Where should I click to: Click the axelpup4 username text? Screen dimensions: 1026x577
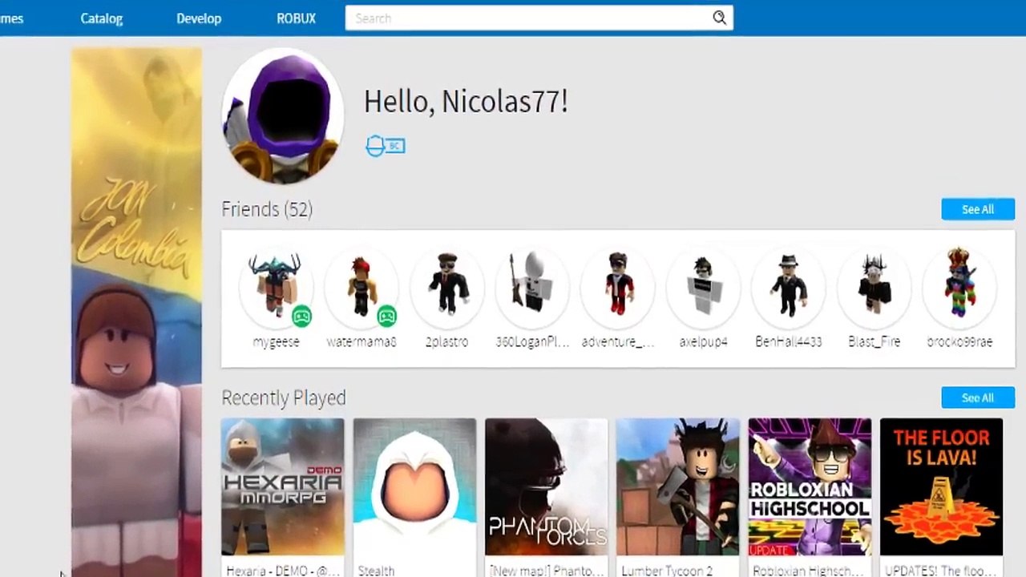pos(703,341)
